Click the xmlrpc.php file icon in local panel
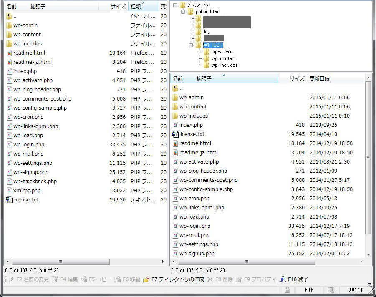The width and height of the screenshot is (376, 297). point(9,191)
